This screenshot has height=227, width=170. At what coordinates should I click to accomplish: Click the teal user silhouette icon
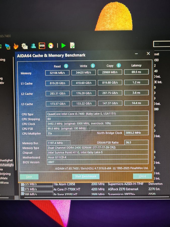tap(33, 46)
